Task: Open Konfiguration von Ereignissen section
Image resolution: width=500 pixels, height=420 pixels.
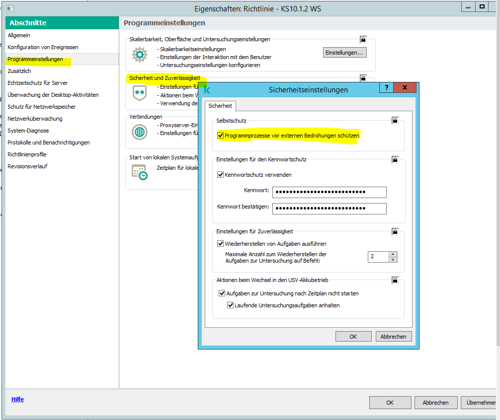Action: tap(43, 47)
